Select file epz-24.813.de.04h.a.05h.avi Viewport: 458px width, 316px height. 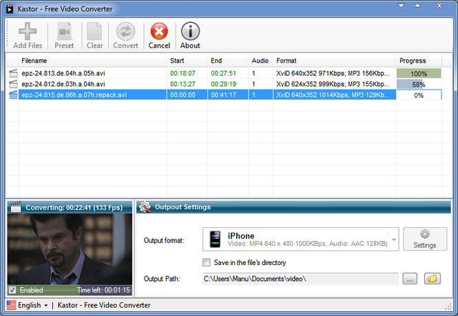tap(63, 73)
